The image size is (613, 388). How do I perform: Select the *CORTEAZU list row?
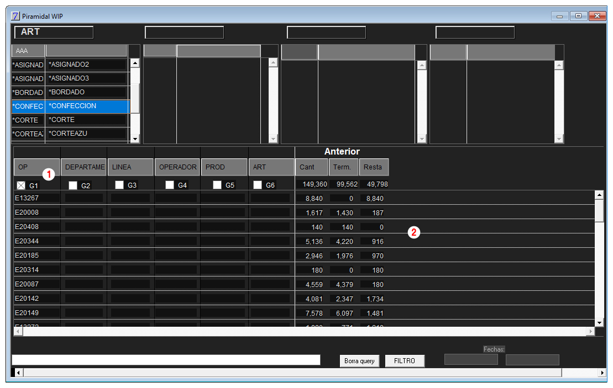click(70, 134)
